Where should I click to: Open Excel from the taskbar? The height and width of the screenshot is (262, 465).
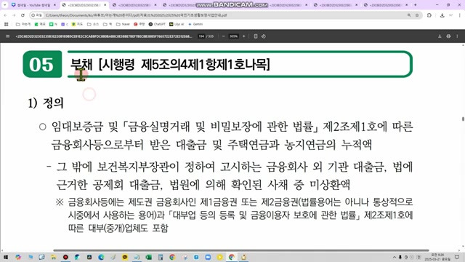tap(148, 257)
